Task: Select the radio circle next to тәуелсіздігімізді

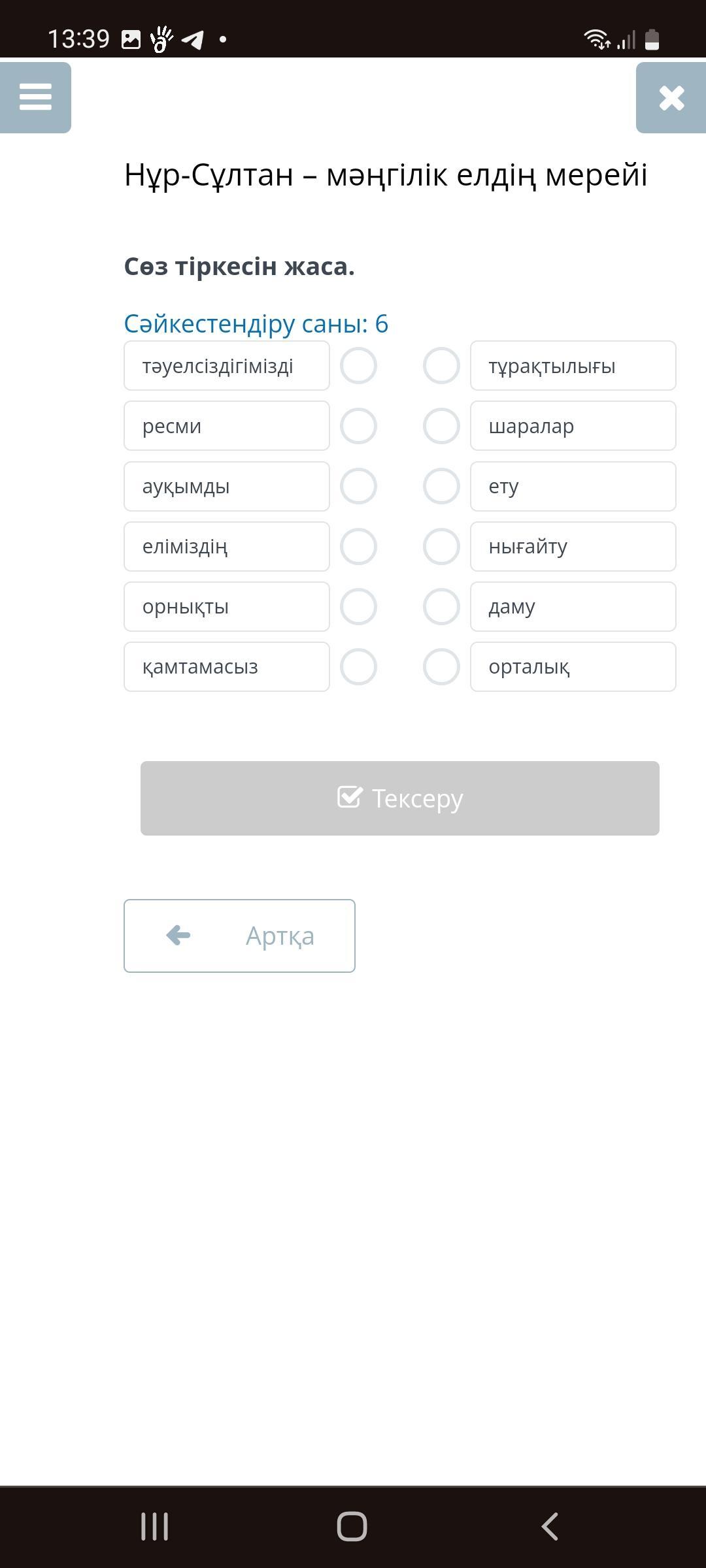Action: click(358, 366)
